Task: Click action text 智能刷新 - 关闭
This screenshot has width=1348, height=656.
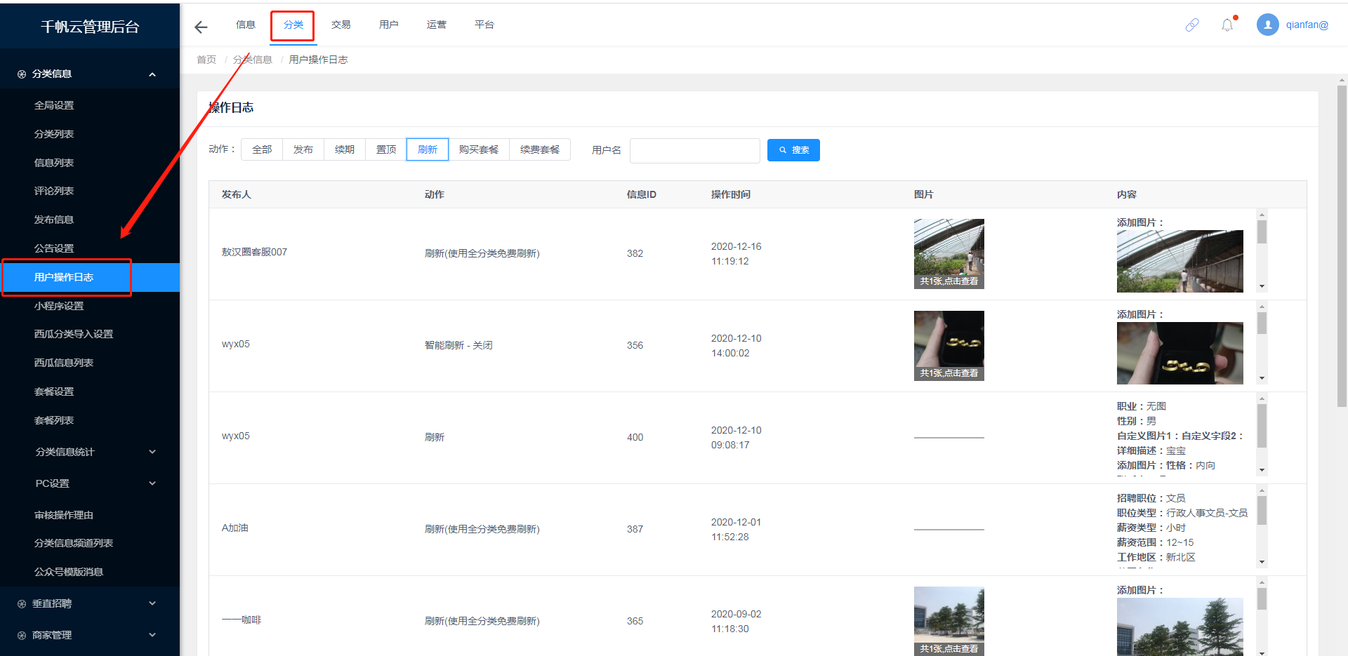Action: (x=458, y=345)
